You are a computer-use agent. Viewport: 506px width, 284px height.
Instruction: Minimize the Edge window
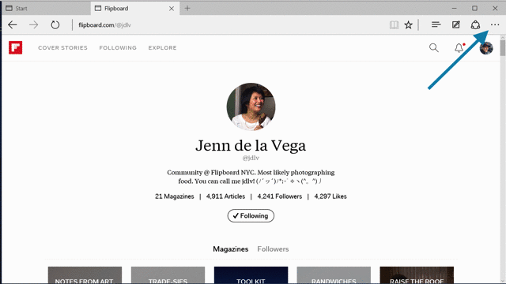pos(455,9)
